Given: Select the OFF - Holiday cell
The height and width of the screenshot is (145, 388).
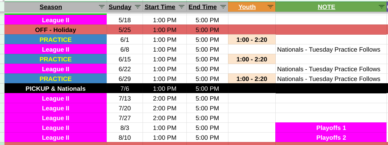Looking at the screenshot, I should [x=56, y=30].
